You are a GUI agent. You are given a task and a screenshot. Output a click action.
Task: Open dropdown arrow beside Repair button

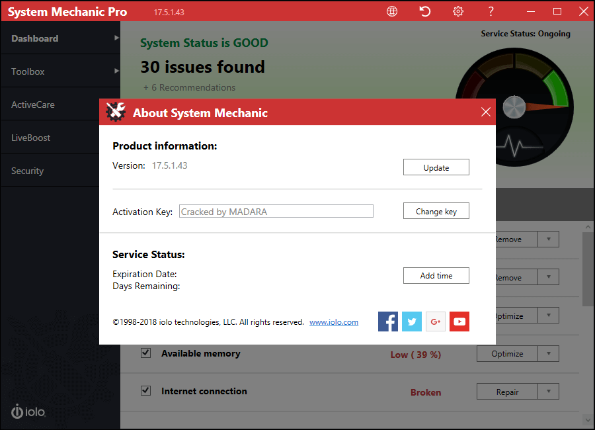549,392
